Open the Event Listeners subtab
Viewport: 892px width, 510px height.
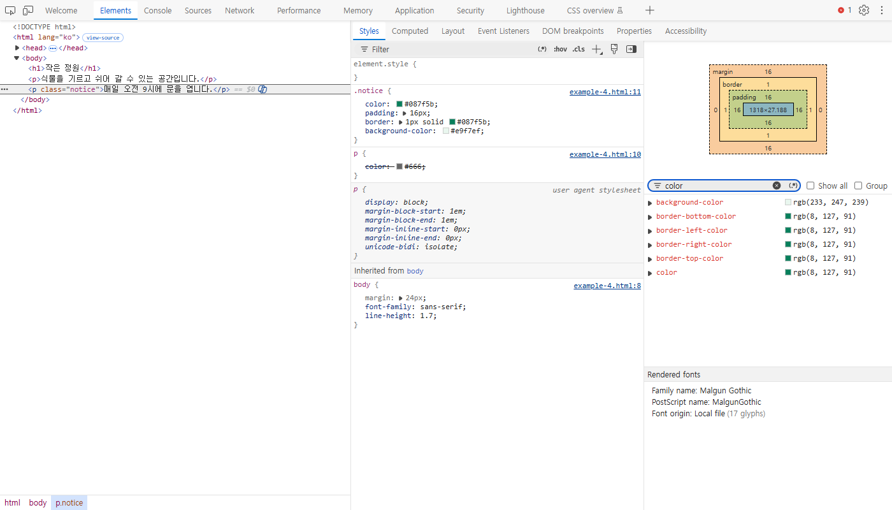click(x=503, y=31)
